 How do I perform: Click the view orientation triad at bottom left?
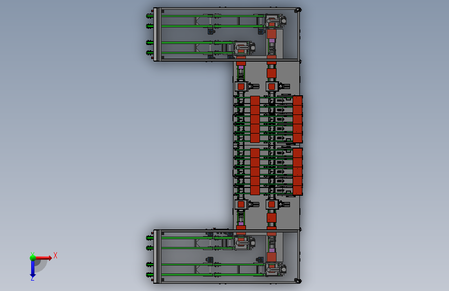click(x=43, y=266)
